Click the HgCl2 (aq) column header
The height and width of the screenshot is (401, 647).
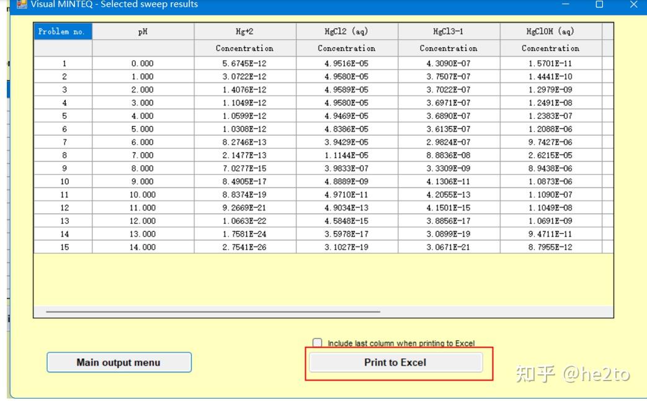(x=347, y=32)
